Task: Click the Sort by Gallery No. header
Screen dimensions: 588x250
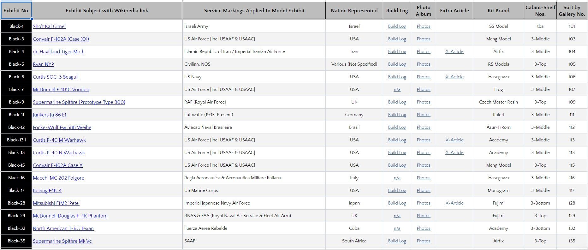Action: 572,11
